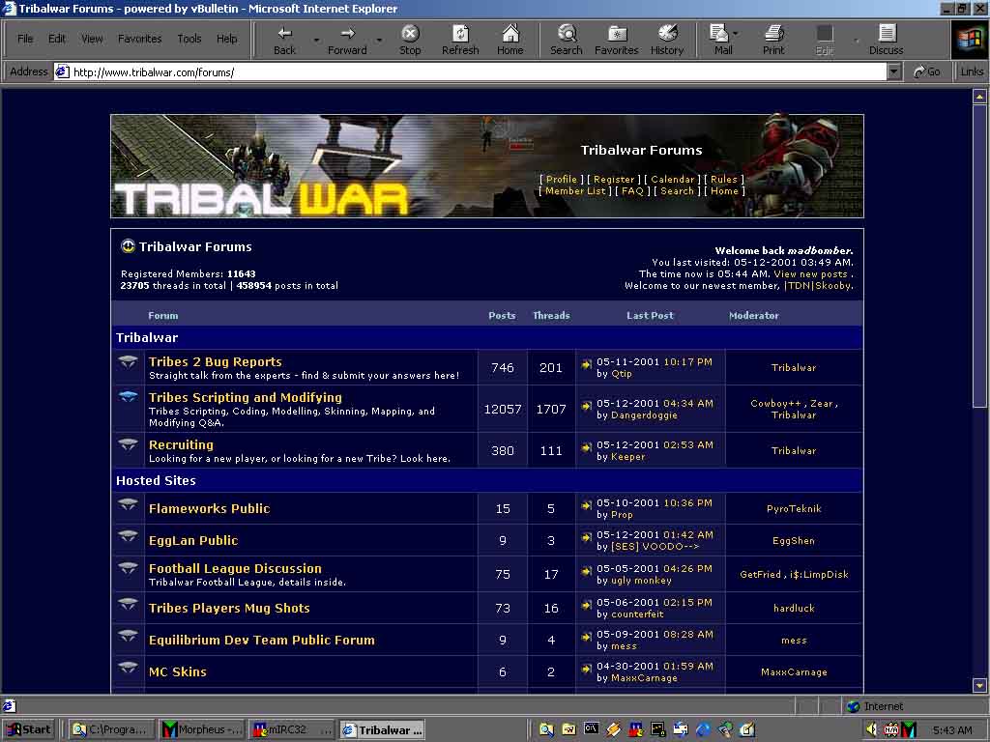The image size is (990, 742).
Task: Open the MC Skins forum
Action: coord(178,672)
